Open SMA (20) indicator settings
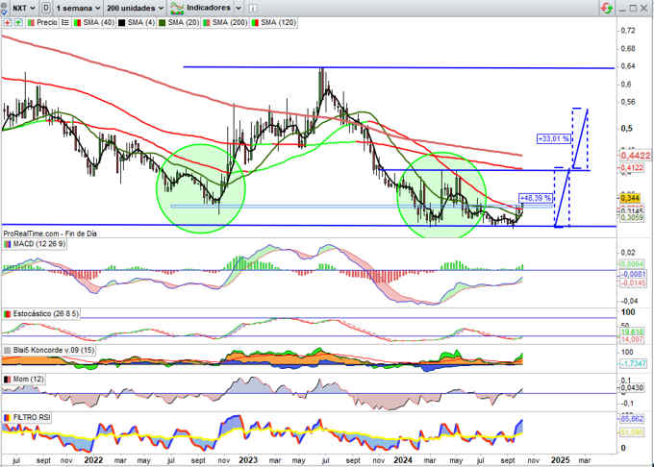This screenshot has width=654, height=467. 184,22
